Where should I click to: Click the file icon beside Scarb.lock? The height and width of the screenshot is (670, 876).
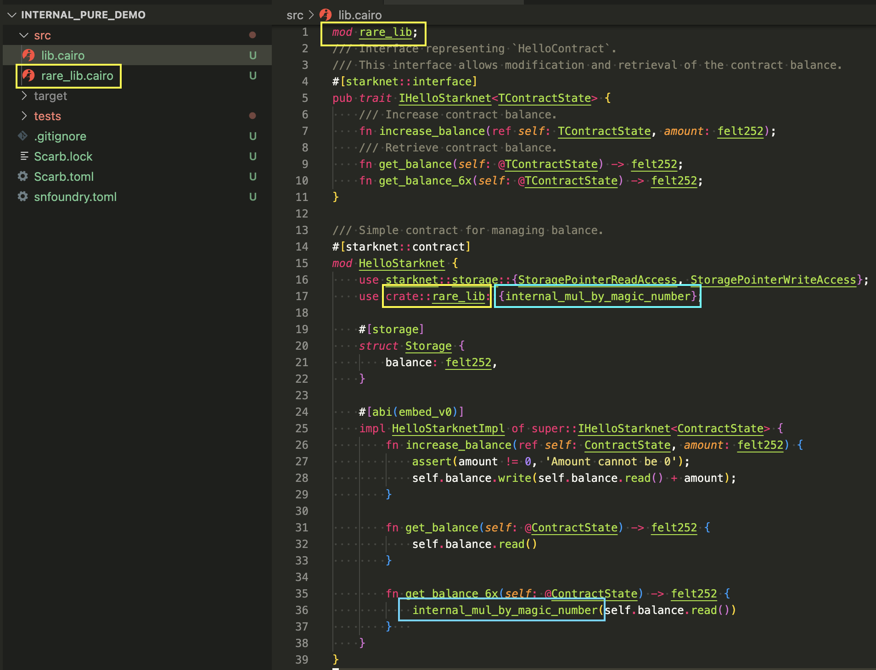24,156
